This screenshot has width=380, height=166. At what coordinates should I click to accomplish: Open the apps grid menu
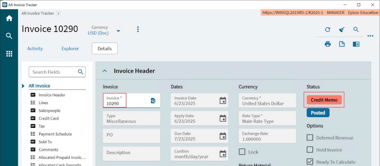9,54
